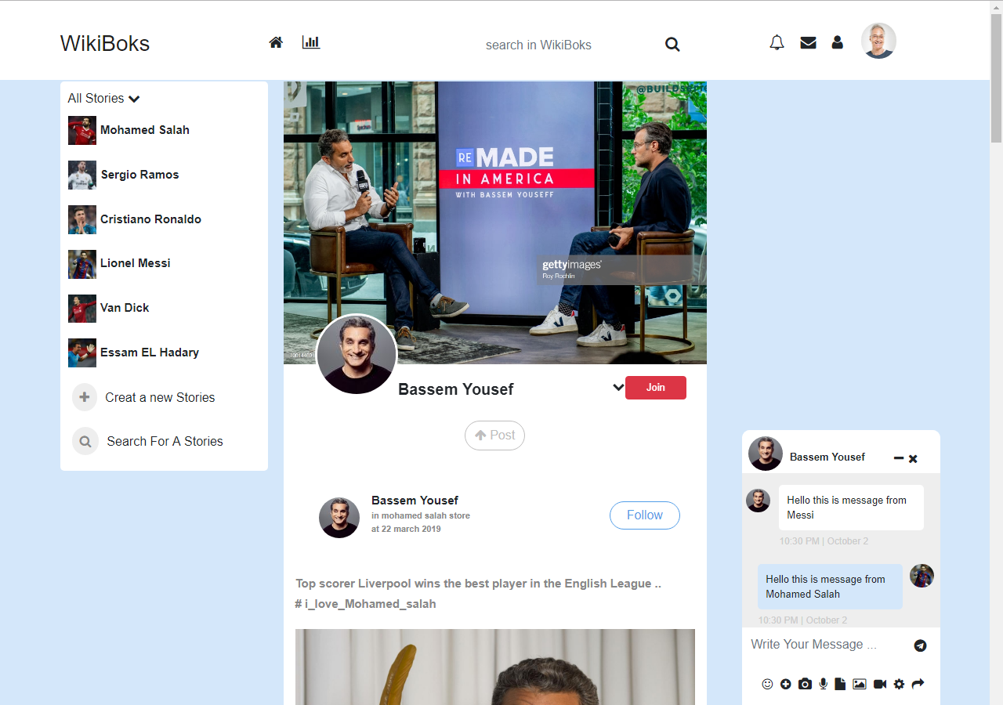Record audio with the microphone icon
This screenshot has width=1003, height=705.
pos(823,684)
